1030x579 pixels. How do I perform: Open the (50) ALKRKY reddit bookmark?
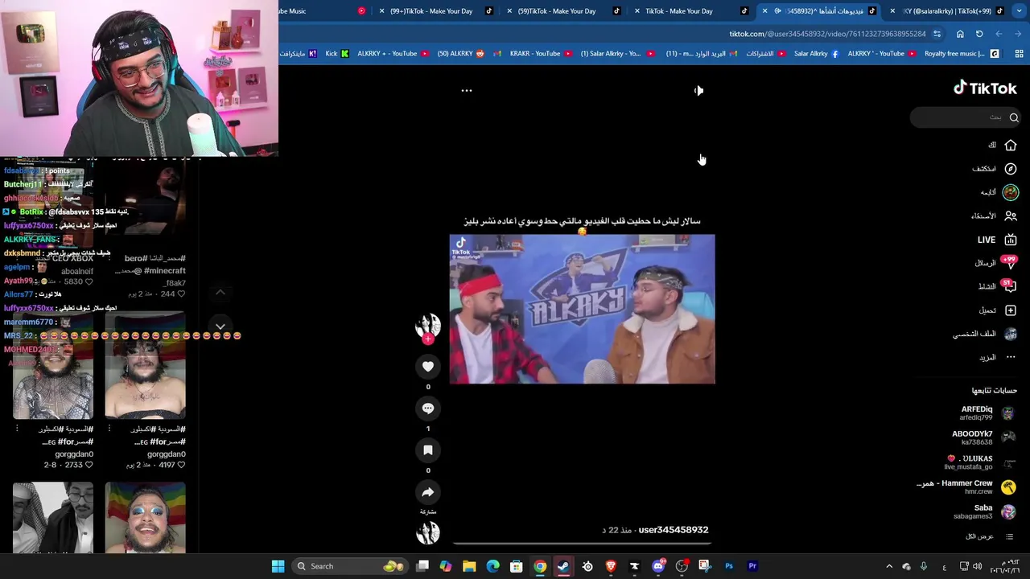click(461, 54)
